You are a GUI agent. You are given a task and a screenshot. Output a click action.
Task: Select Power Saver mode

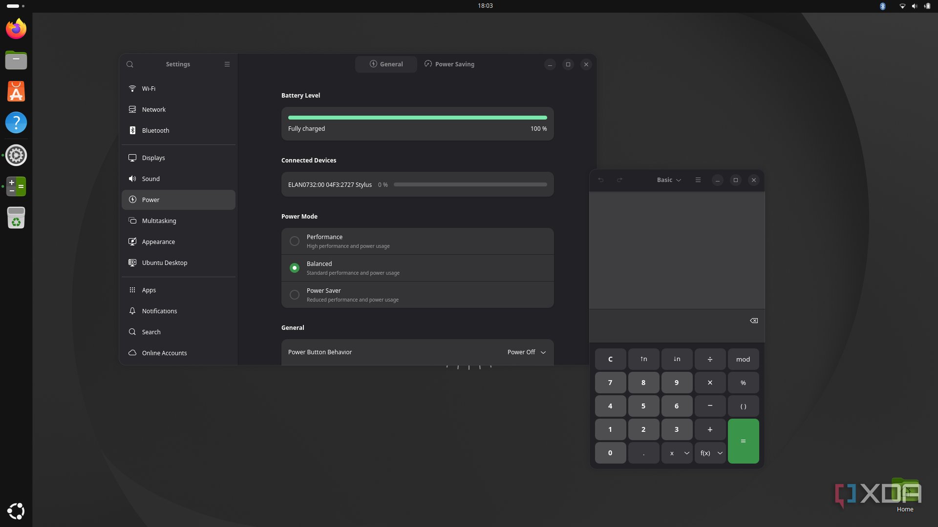tap(417, 295)
